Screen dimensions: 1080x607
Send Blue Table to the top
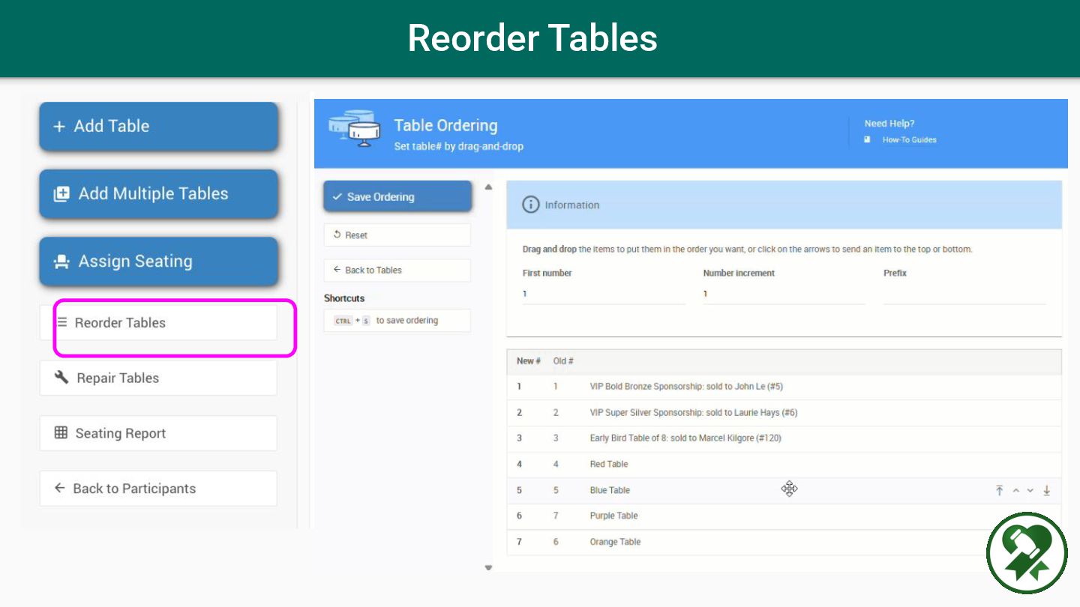pyautogui.click(x=999, y=490)
